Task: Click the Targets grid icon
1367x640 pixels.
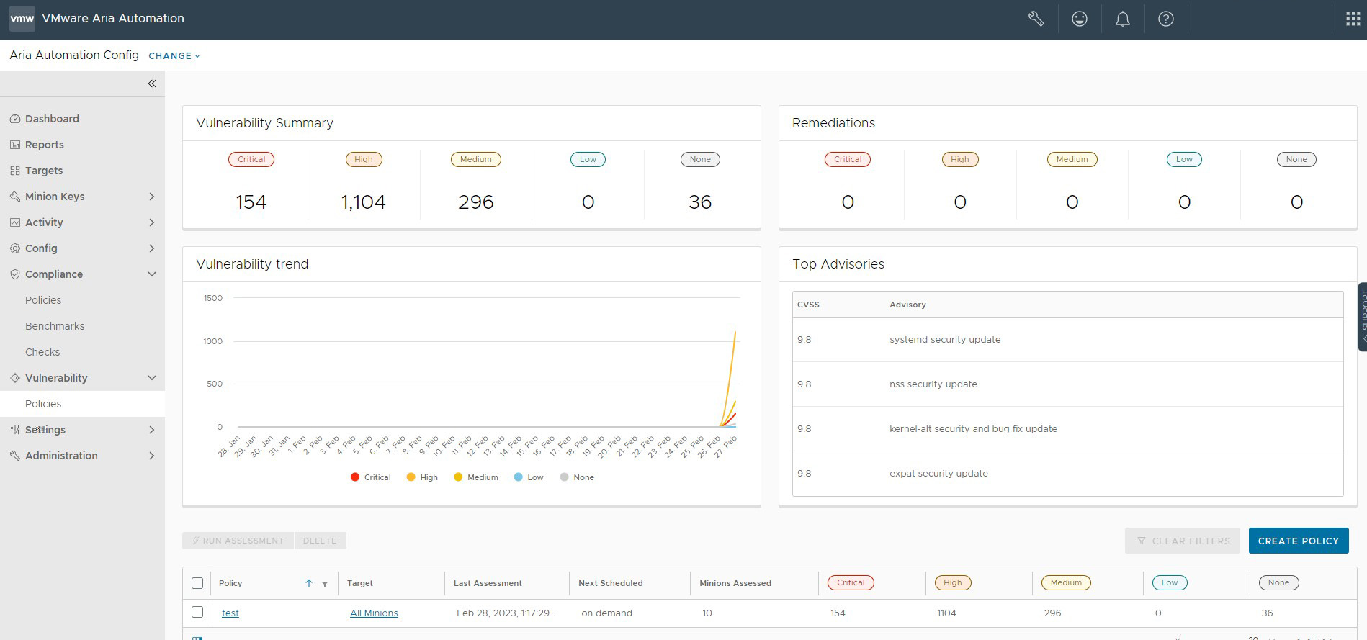Action: pos(15,171)
